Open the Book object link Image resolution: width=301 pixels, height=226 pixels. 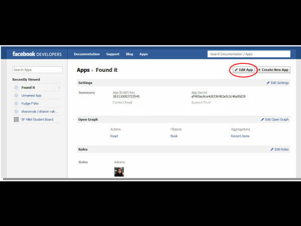(174, 136)
